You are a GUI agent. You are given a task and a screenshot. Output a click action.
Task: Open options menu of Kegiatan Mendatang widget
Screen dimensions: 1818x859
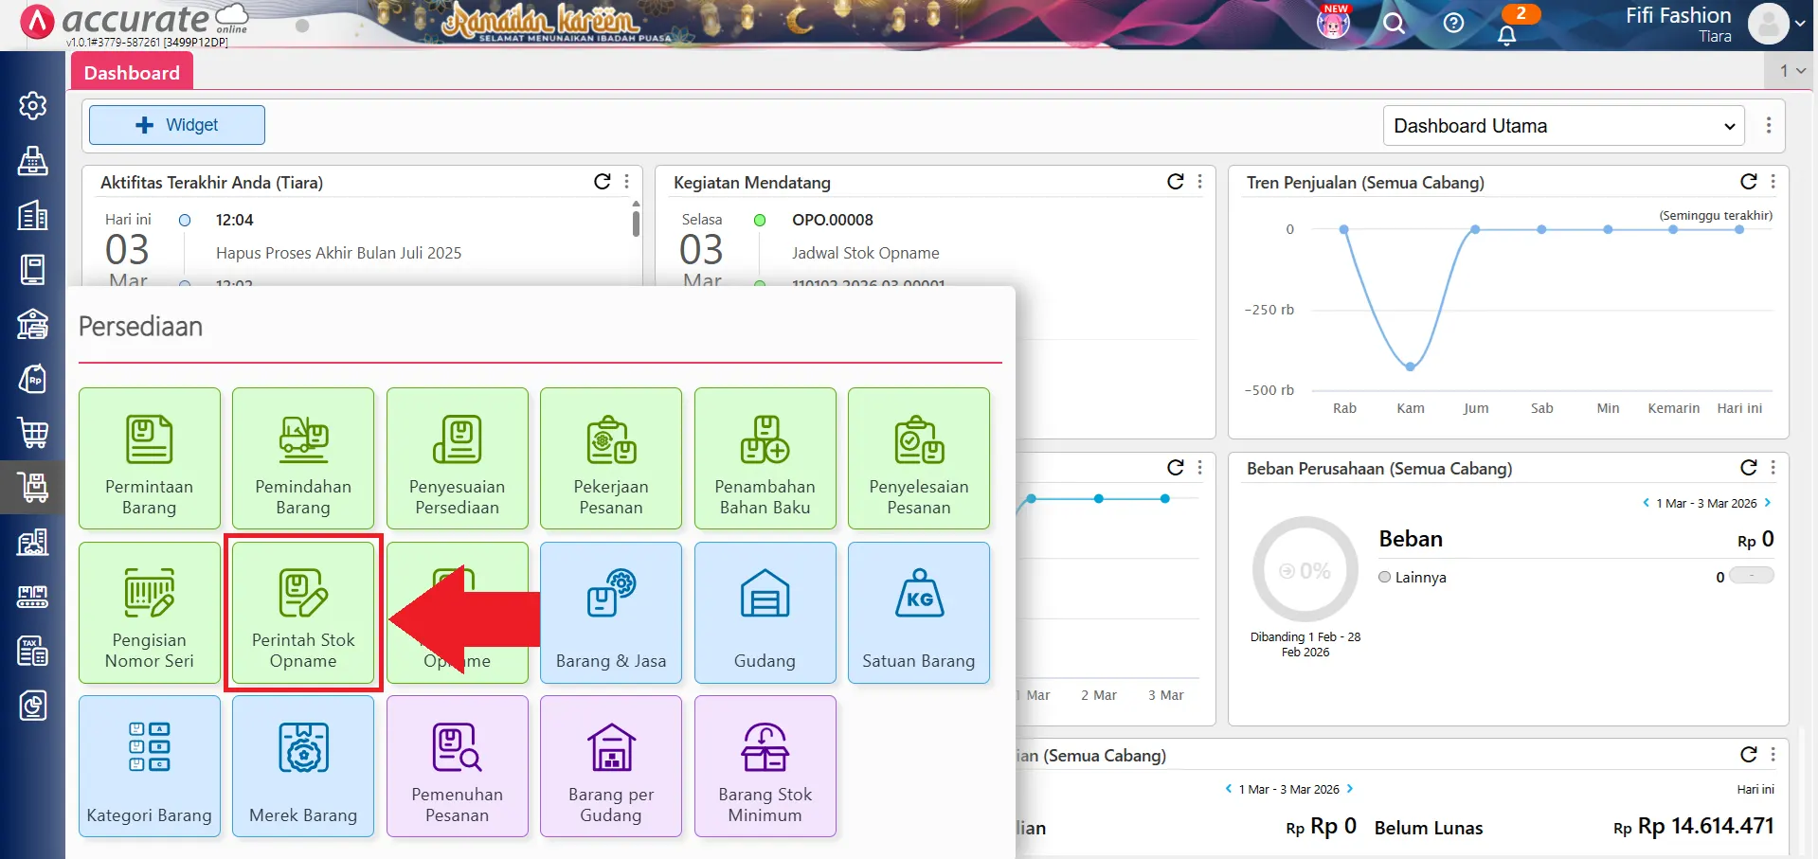click(x=1200, y=182)
